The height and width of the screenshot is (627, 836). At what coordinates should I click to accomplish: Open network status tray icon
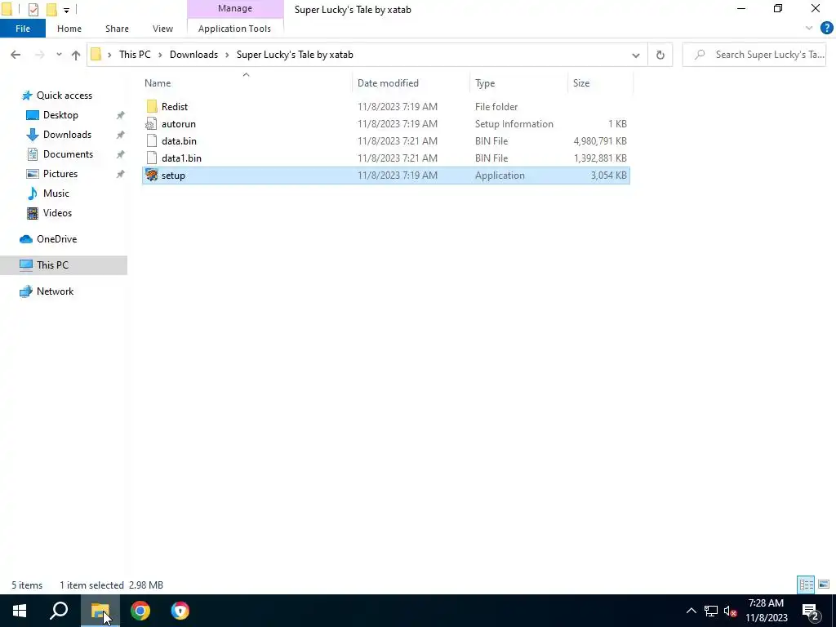tap(711, 611)
